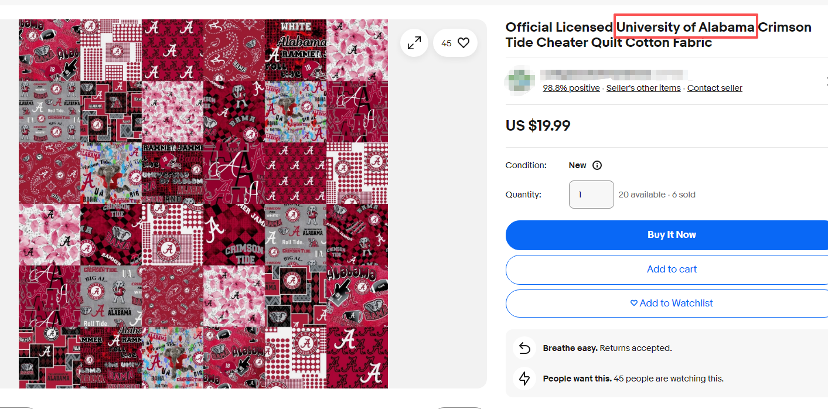The width and height of the screenshot is (828, 409).
Task: Focus the Quantity input field
Action: coord(591,195)
